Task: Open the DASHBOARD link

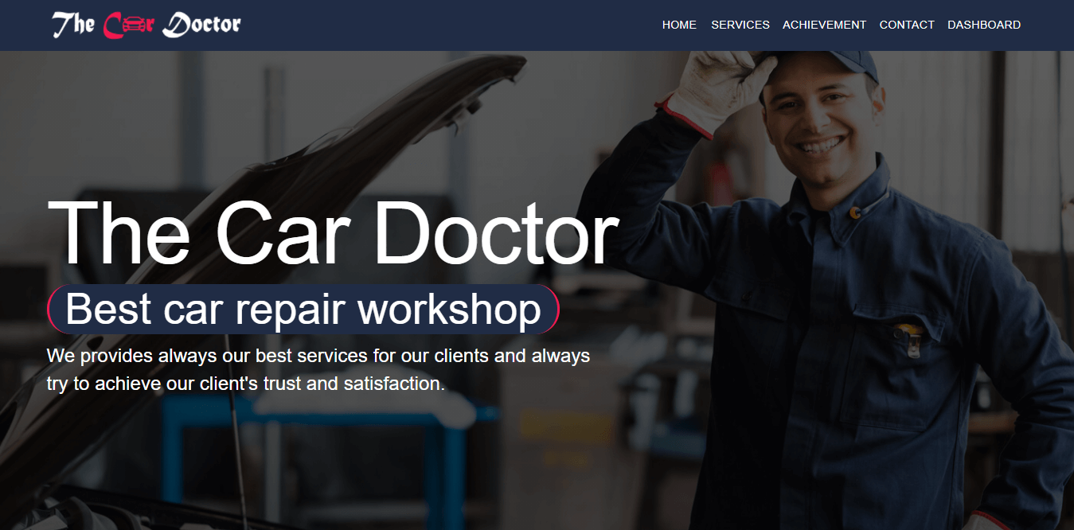Action: [984, 25]
